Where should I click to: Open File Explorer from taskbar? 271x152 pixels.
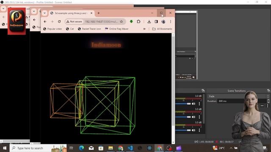click(111, 148)
